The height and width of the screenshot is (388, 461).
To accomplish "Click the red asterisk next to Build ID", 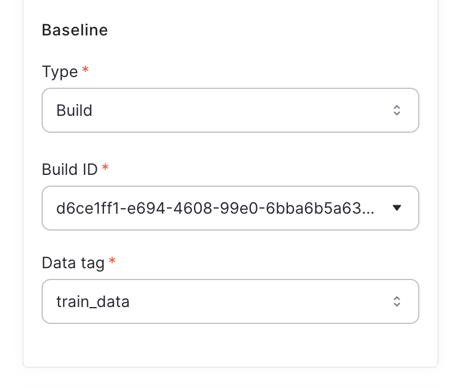I will [x=105, y=165].
